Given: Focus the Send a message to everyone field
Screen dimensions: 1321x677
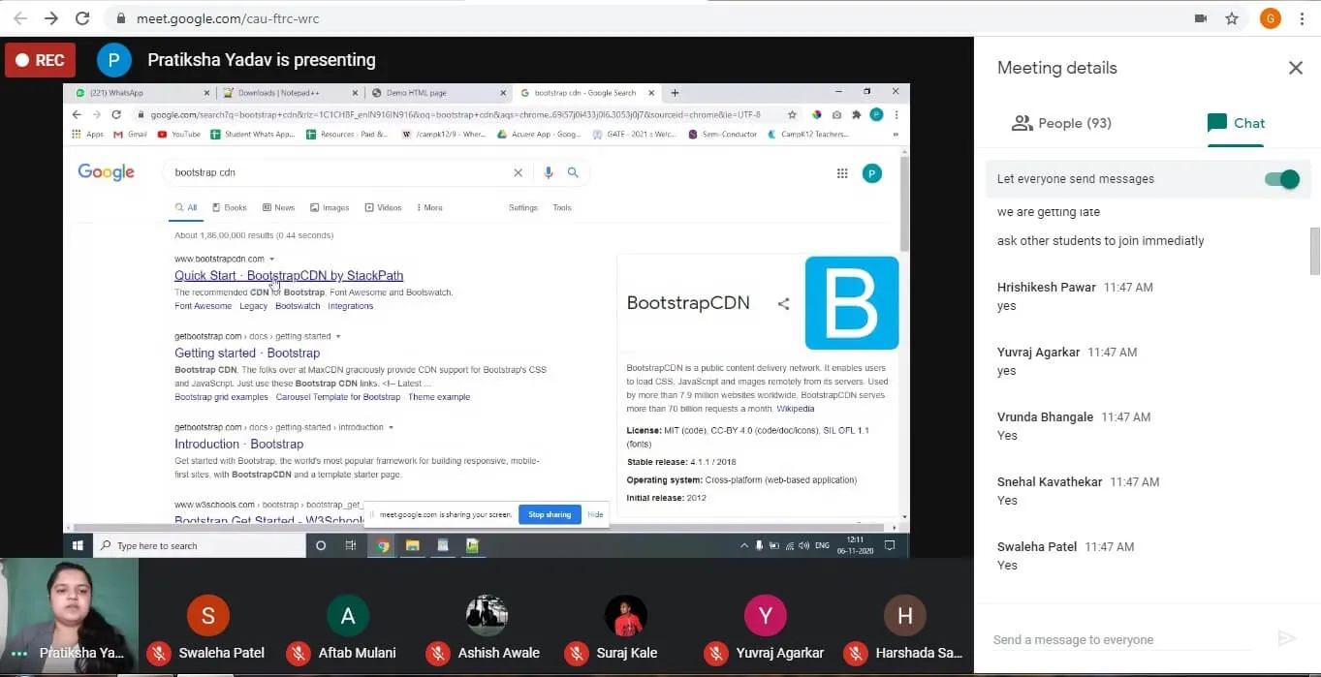Looking at the screenshot, I should pos(1124,639).
